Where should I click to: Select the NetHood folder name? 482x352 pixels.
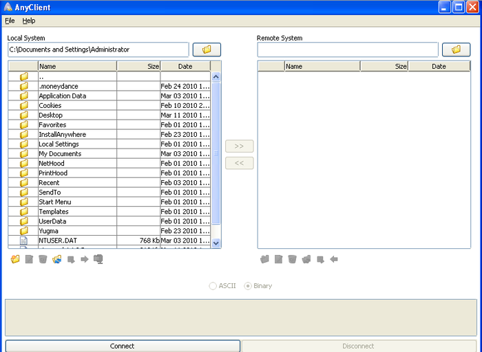coord(52,163)
